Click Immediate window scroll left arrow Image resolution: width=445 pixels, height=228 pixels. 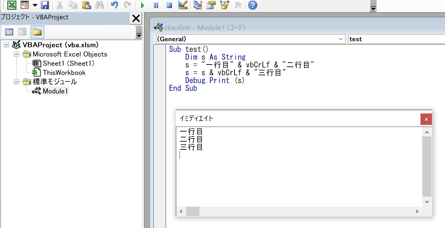[181, 212]
